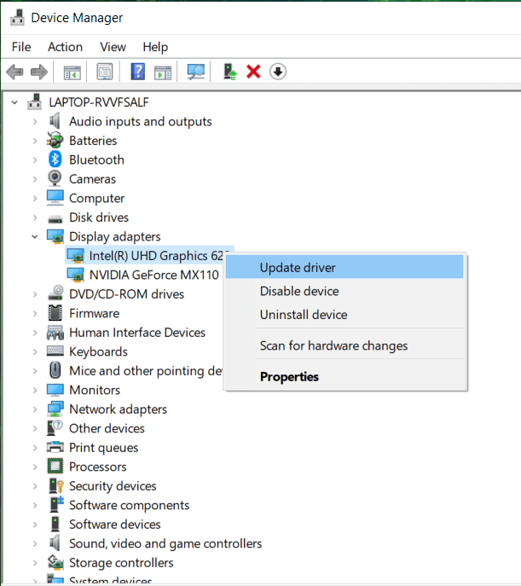This screenshot has height=586, width=521.
Task: Click the Security devices key icon
Action: 56,486
